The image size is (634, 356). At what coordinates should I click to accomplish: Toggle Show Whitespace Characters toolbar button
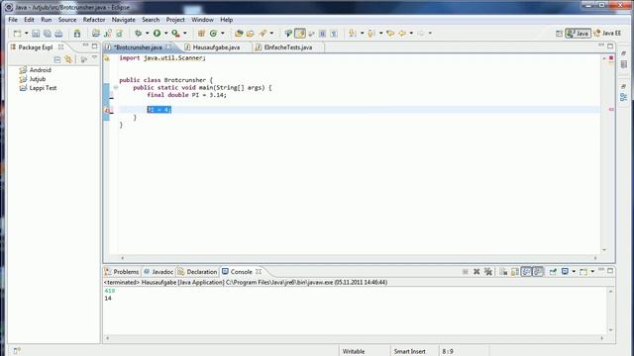pos(334,34)
